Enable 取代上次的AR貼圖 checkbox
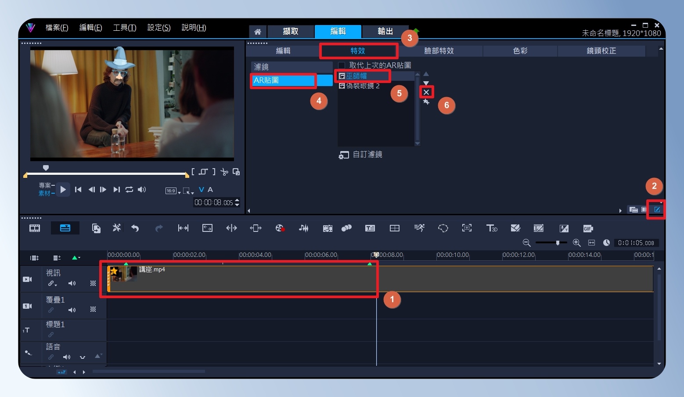This screenshot has height=397, width=684. [x=342, y=65]
